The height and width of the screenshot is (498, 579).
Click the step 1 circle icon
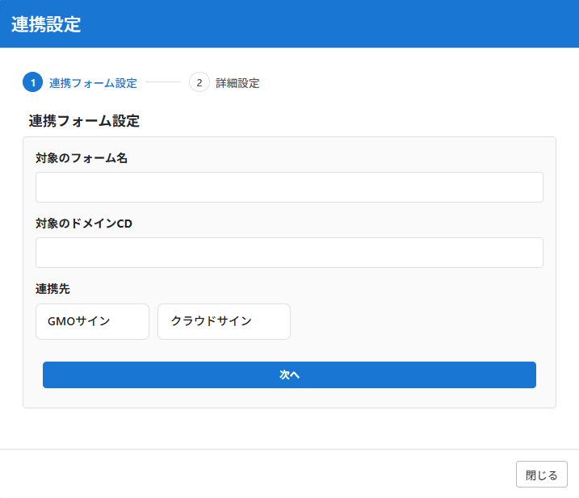tap(33, 82)
